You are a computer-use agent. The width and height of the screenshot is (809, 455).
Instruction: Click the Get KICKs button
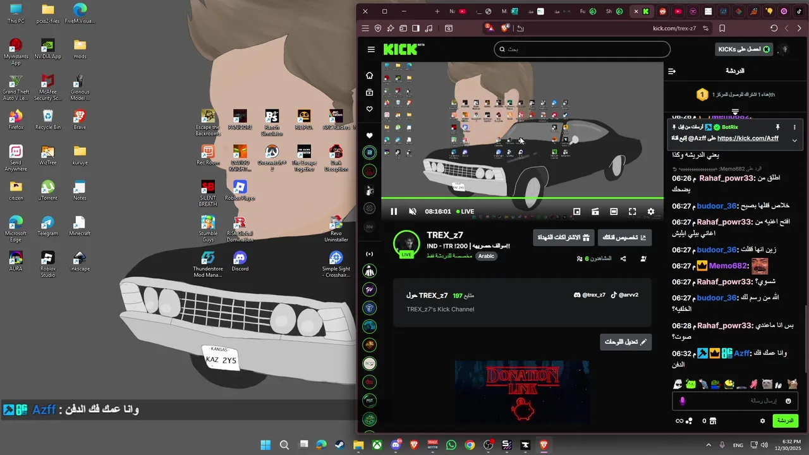(x=744, y=49)
